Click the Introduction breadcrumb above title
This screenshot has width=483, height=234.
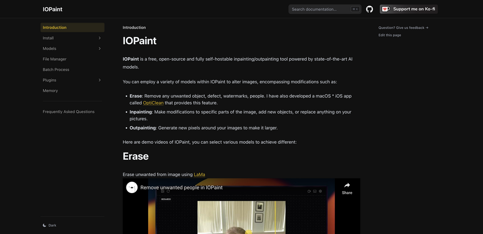(134, 28)
